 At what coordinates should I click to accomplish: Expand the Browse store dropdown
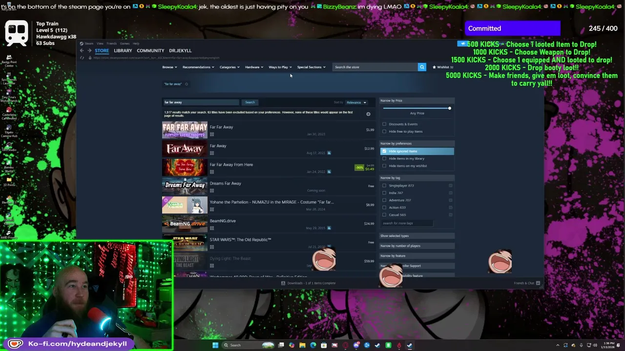point(169,67)
